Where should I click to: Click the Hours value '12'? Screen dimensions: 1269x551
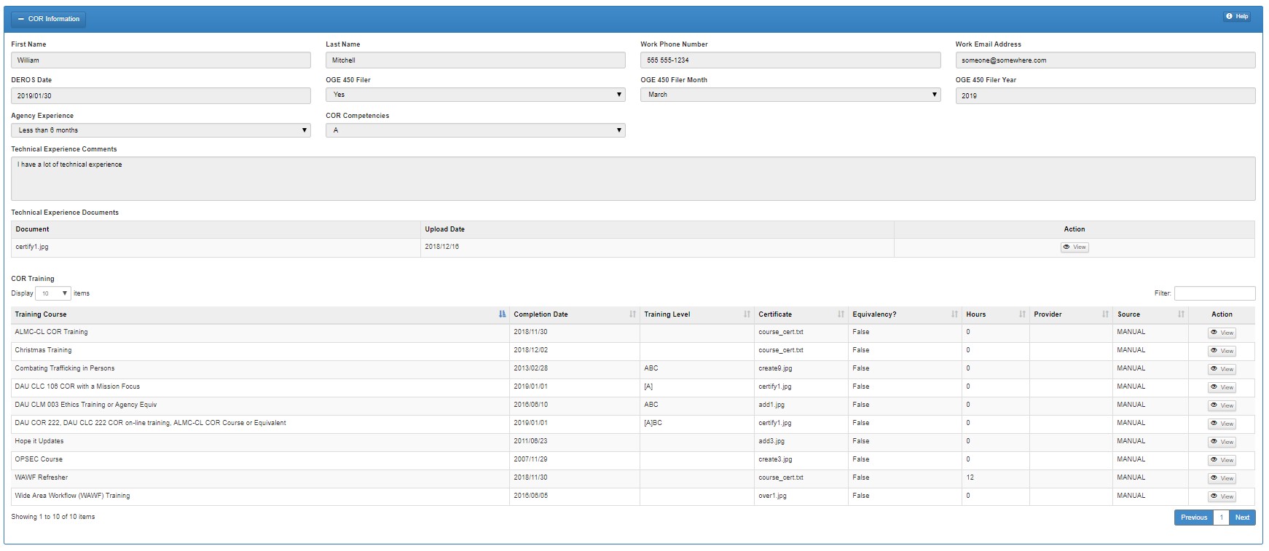(x=970, y=477)
